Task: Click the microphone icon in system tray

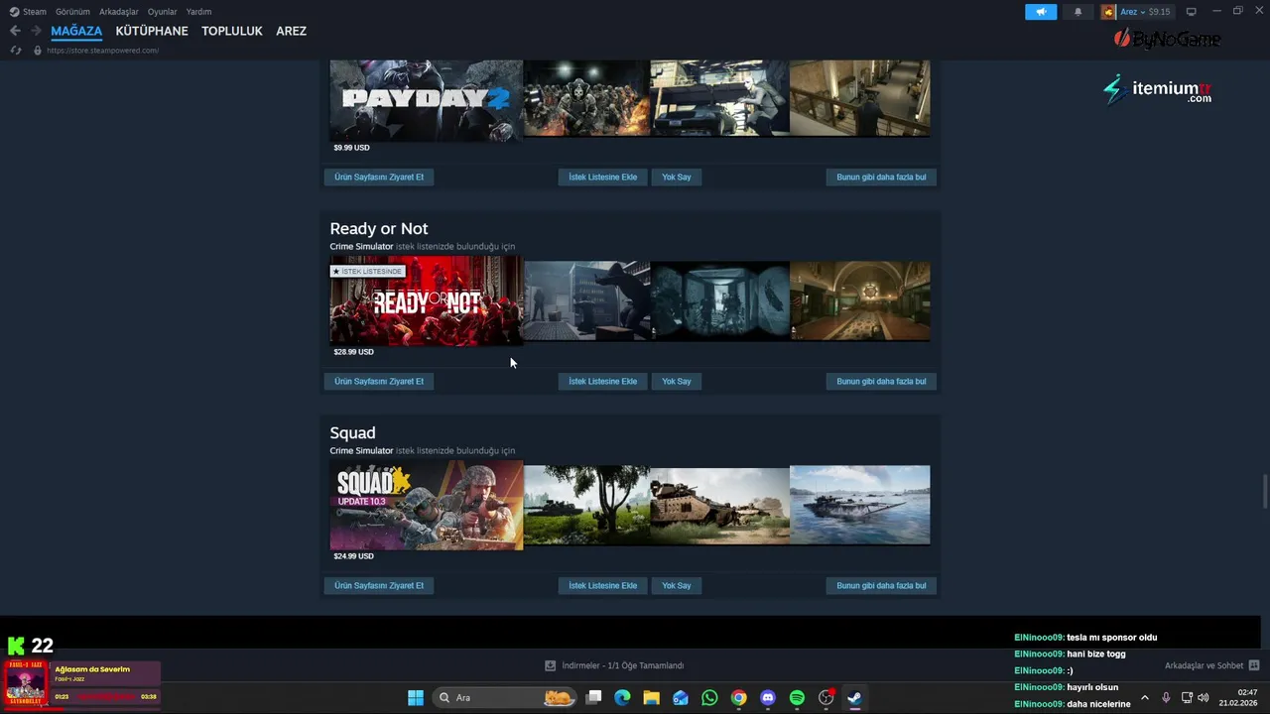Action: pos(1166,697)
